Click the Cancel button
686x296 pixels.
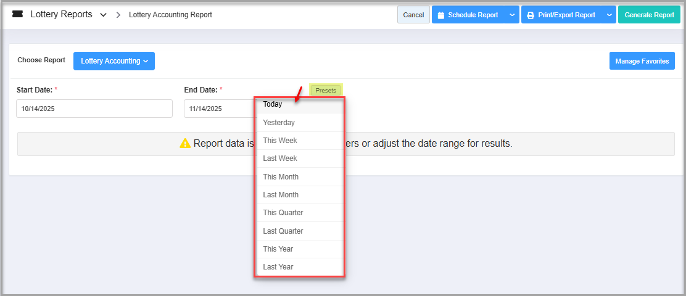[413, 15]
